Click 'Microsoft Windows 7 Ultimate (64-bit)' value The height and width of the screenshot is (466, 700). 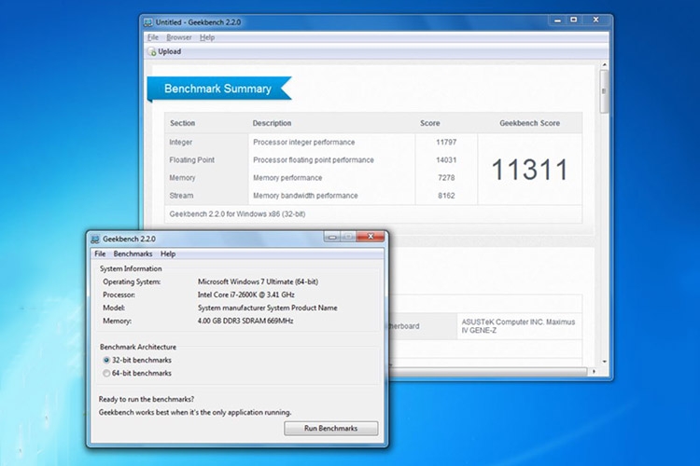(258, 281)
